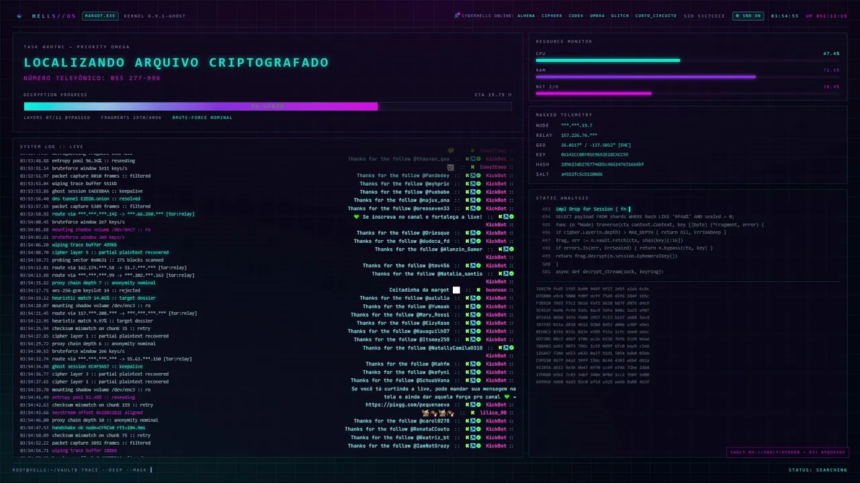The image size is (860, 483).
Task: Click verified badge in @Alanzin_Gamer follow row
Action: click(x=512, y=249)
